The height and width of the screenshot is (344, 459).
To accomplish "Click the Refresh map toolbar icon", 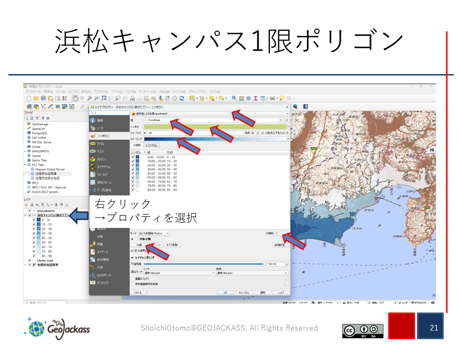I will pyautogui.click(x=182, y=98).
